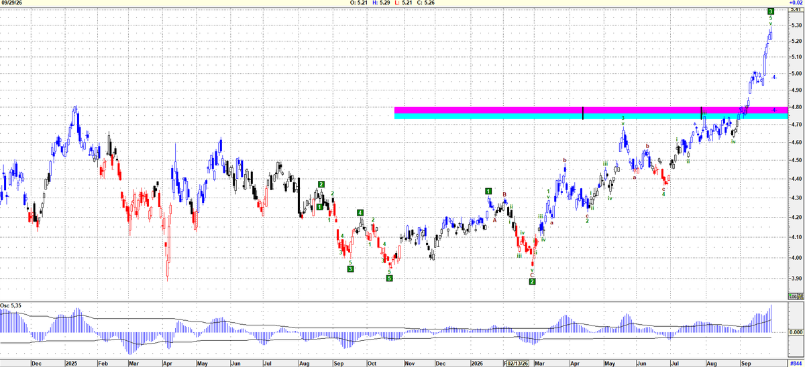Click the 02/13/26 date marker

click(518, 362)
